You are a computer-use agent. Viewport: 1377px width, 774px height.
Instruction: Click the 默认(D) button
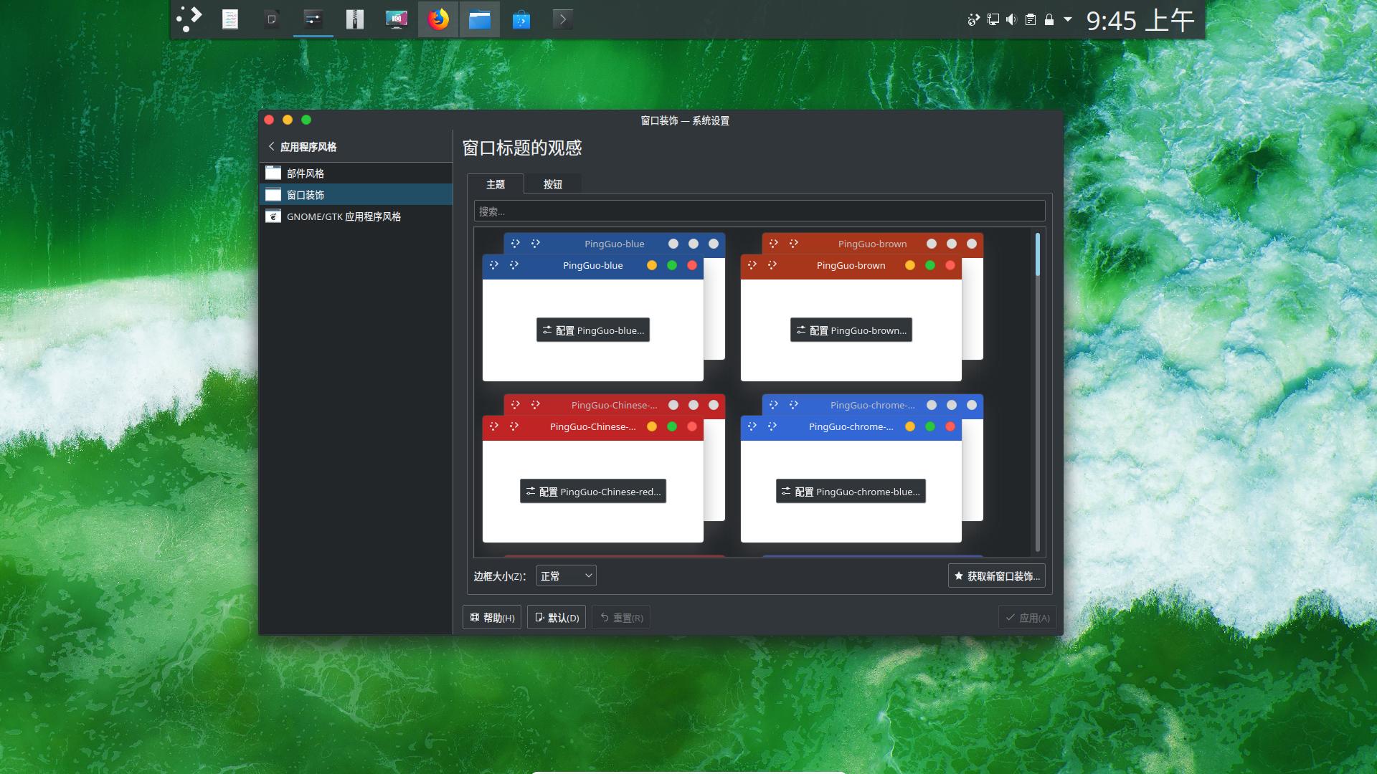tap(557, 618)
